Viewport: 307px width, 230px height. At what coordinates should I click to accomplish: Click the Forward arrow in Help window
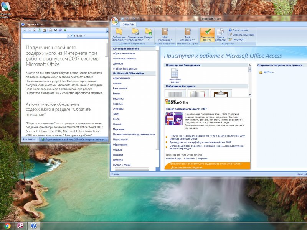[30, 30]
